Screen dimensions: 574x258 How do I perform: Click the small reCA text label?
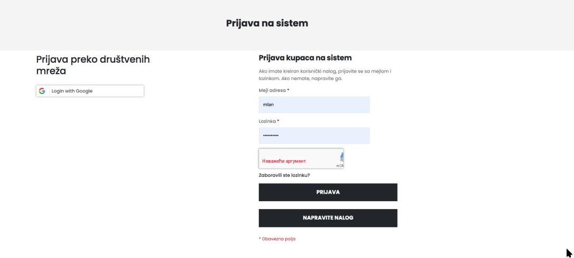pyautogui.click(x=340, y=166)
